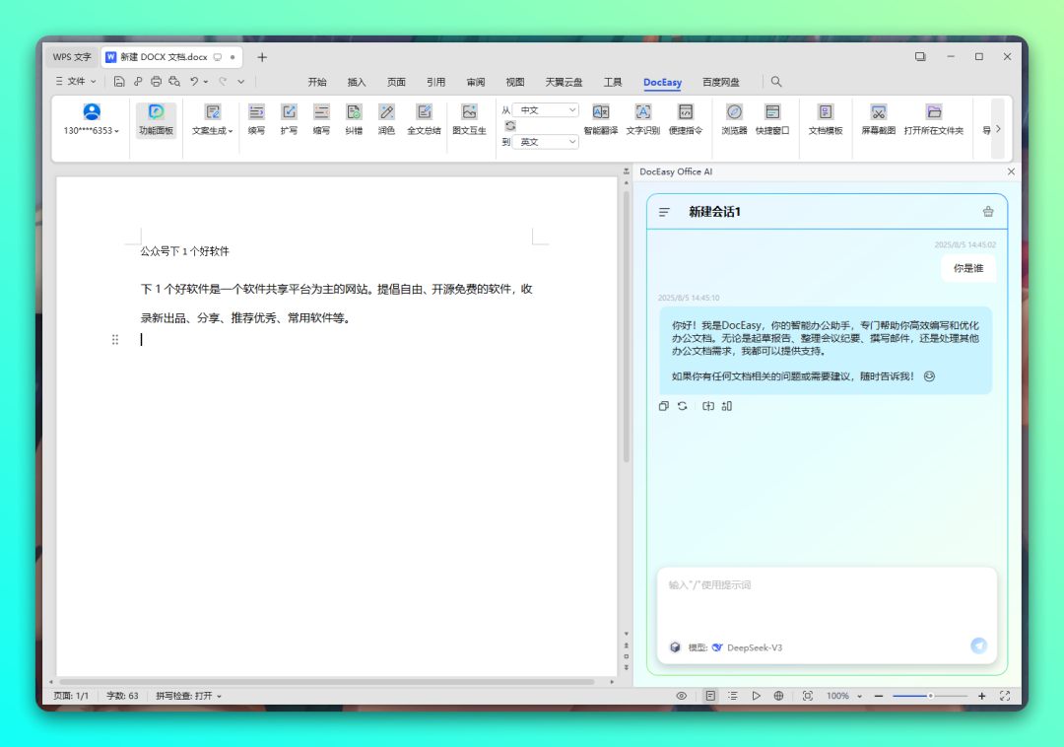Click the 智能翻译 translate button
Screen dimensions: 1064x747
[600, 118]
